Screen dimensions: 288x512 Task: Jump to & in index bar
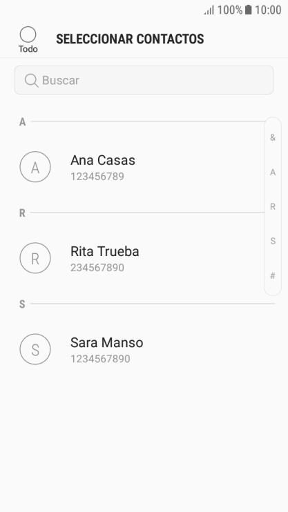point(273,138)
